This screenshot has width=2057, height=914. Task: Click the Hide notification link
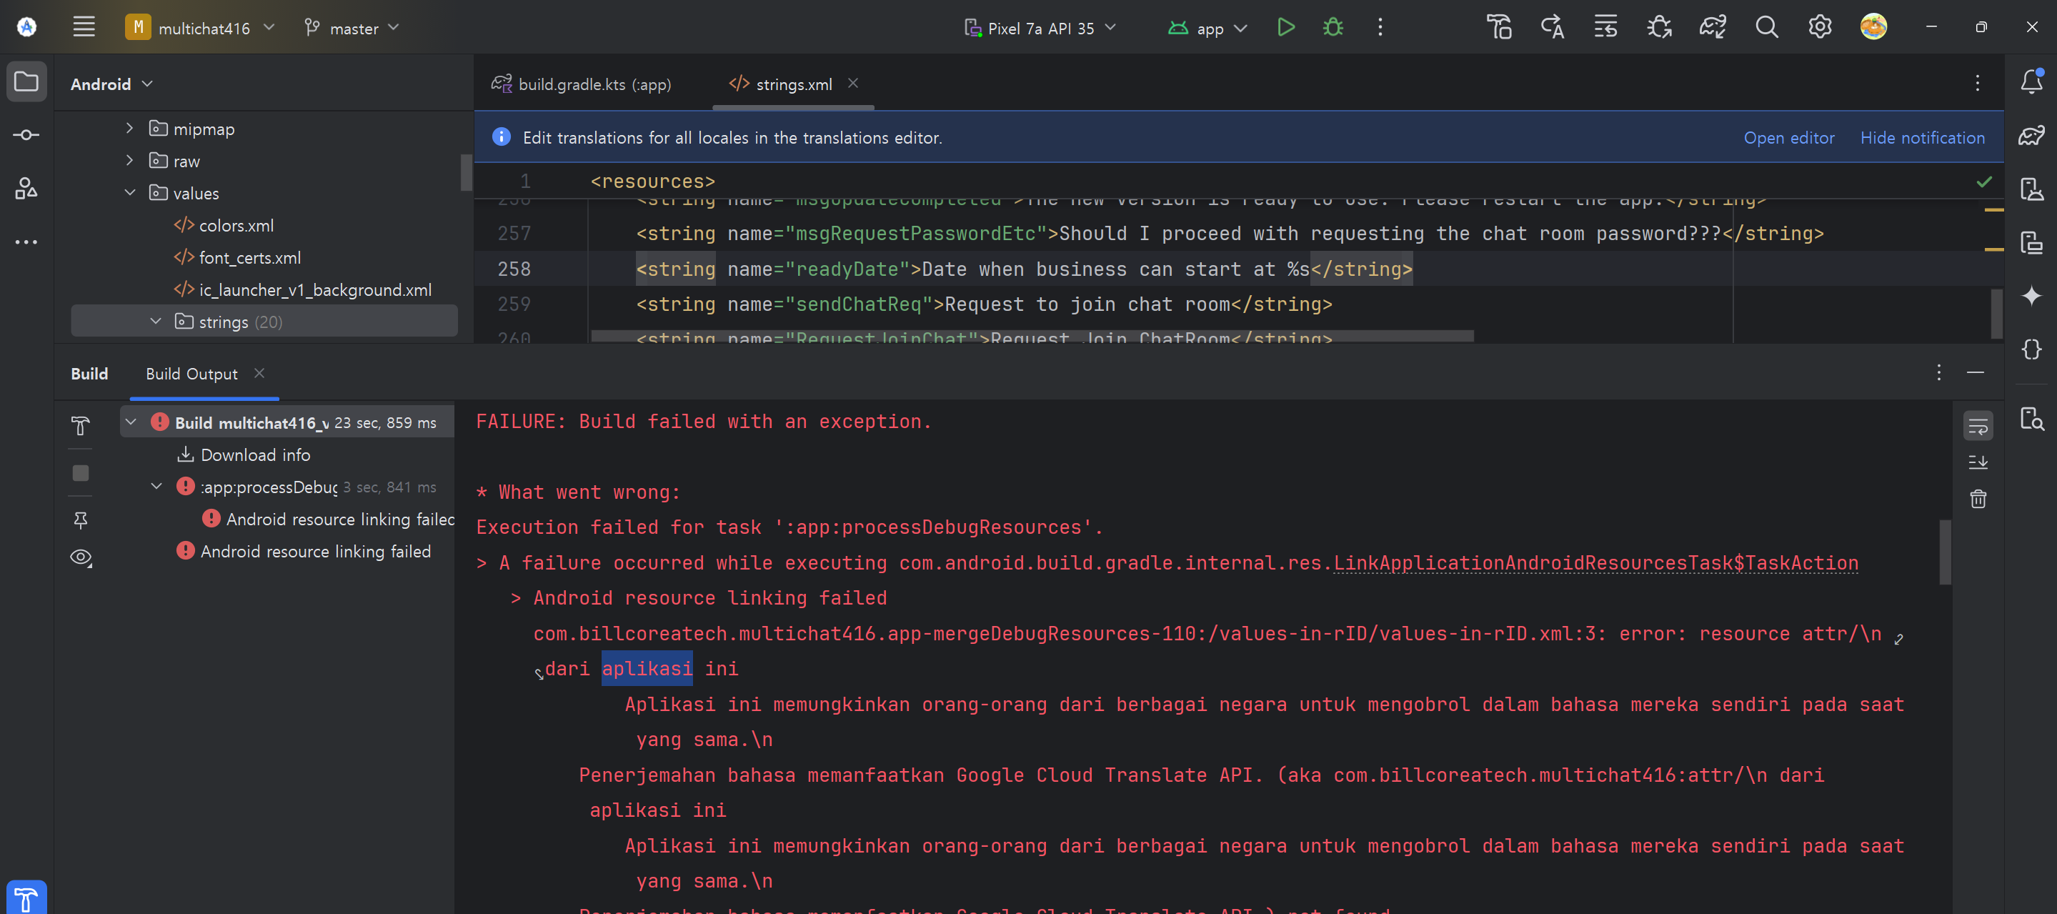(x=1921, y=137)
